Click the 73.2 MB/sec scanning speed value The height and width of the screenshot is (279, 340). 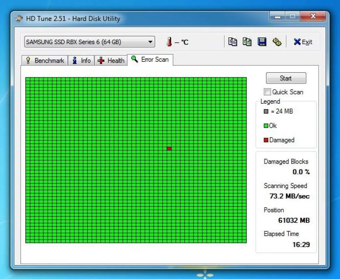pos(290,196)
